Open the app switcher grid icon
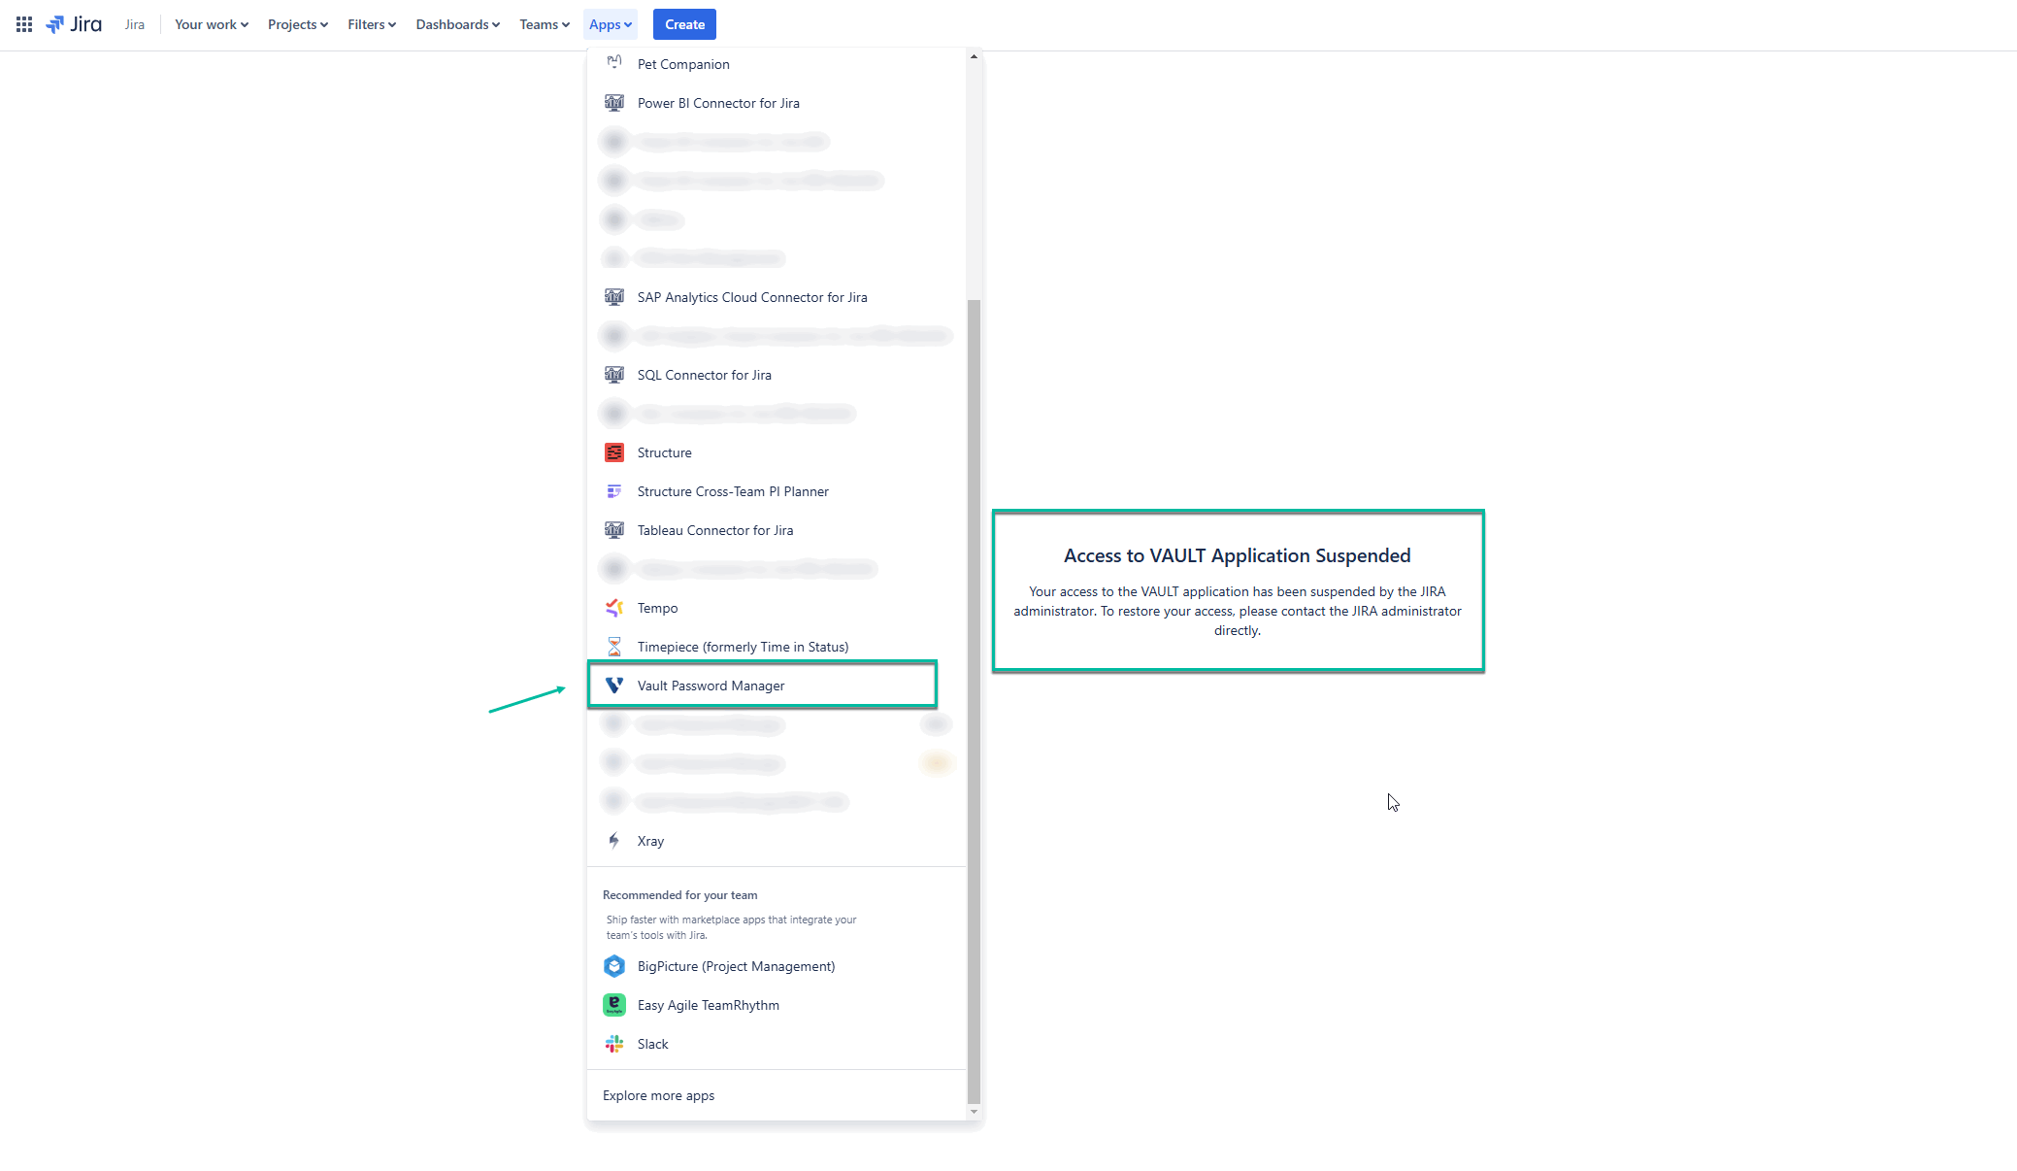Screen dimensions: 2017x1171 24,24
